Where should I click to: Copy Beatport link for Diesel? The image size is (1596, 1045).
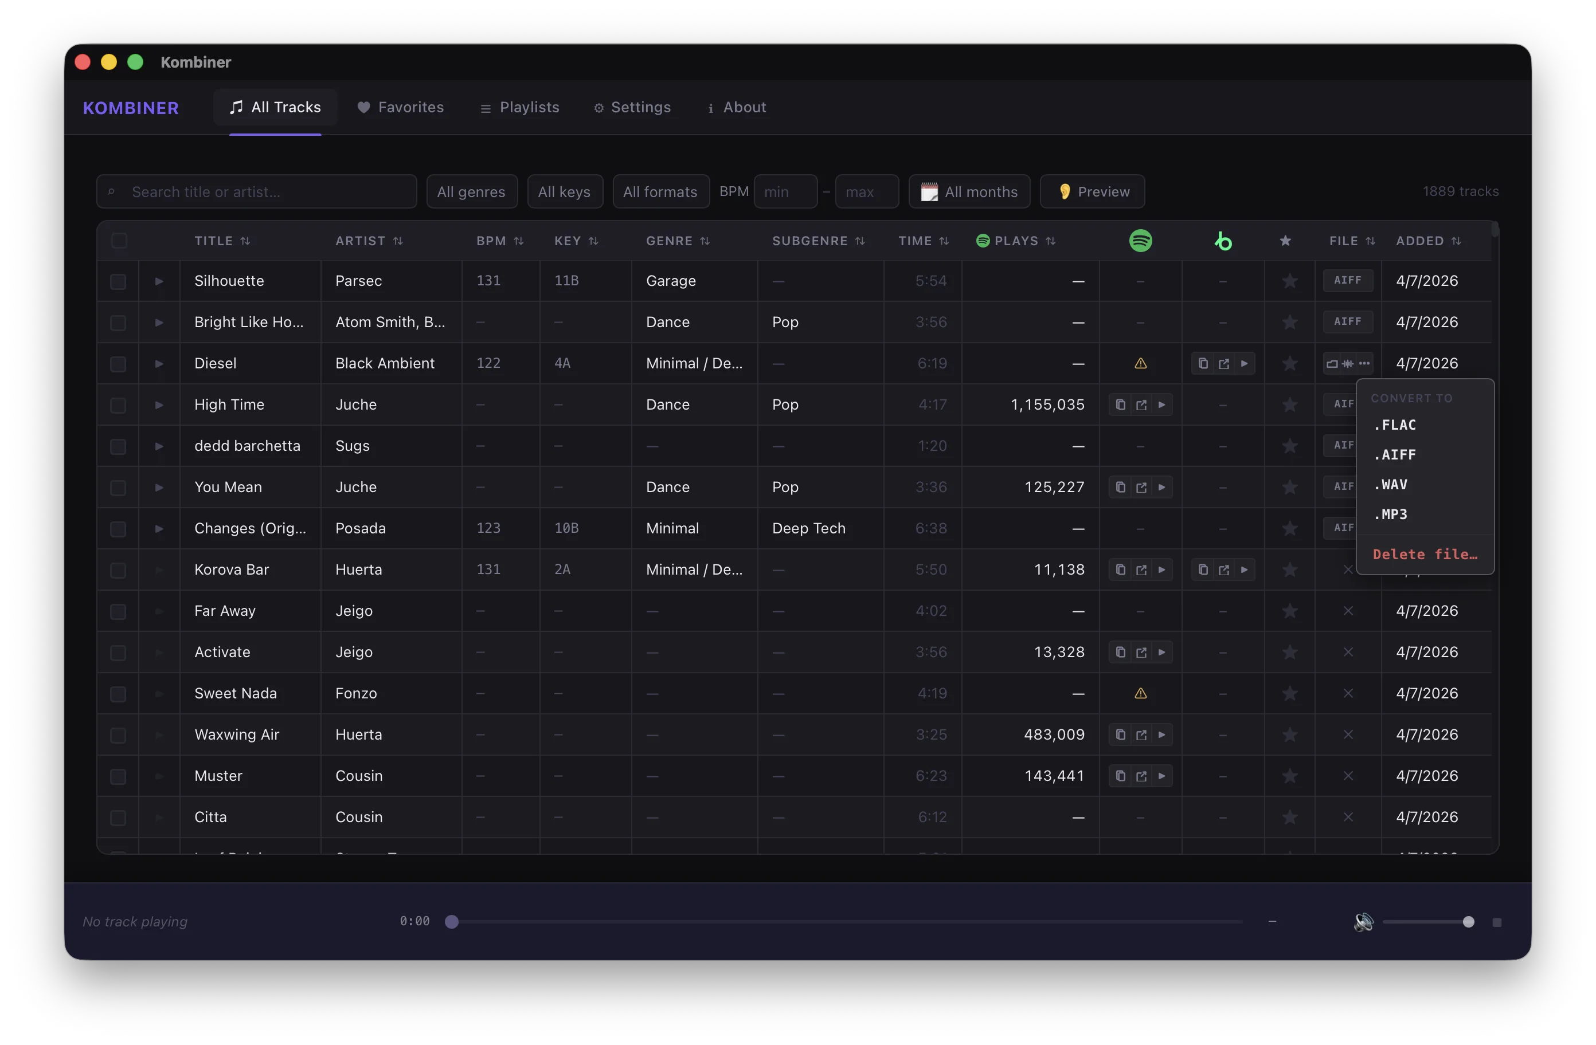coord(1203,363)
